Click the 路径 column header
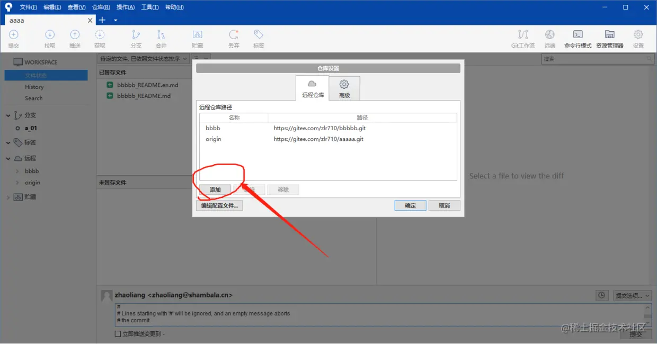The width and height of the screenshot is (657, 344). pos(362,117)
